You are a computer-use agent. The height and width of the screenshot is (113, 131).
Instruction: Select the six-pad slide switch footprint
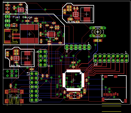tap(11, 73)
